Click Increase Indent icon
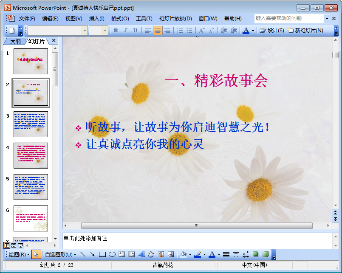The width and height of the screenshot is (342, 273). [234, 31]
